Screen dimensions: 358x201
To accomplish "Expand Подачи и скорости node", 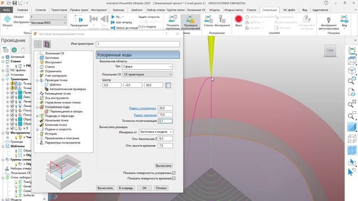I will (x=37, y=130).
